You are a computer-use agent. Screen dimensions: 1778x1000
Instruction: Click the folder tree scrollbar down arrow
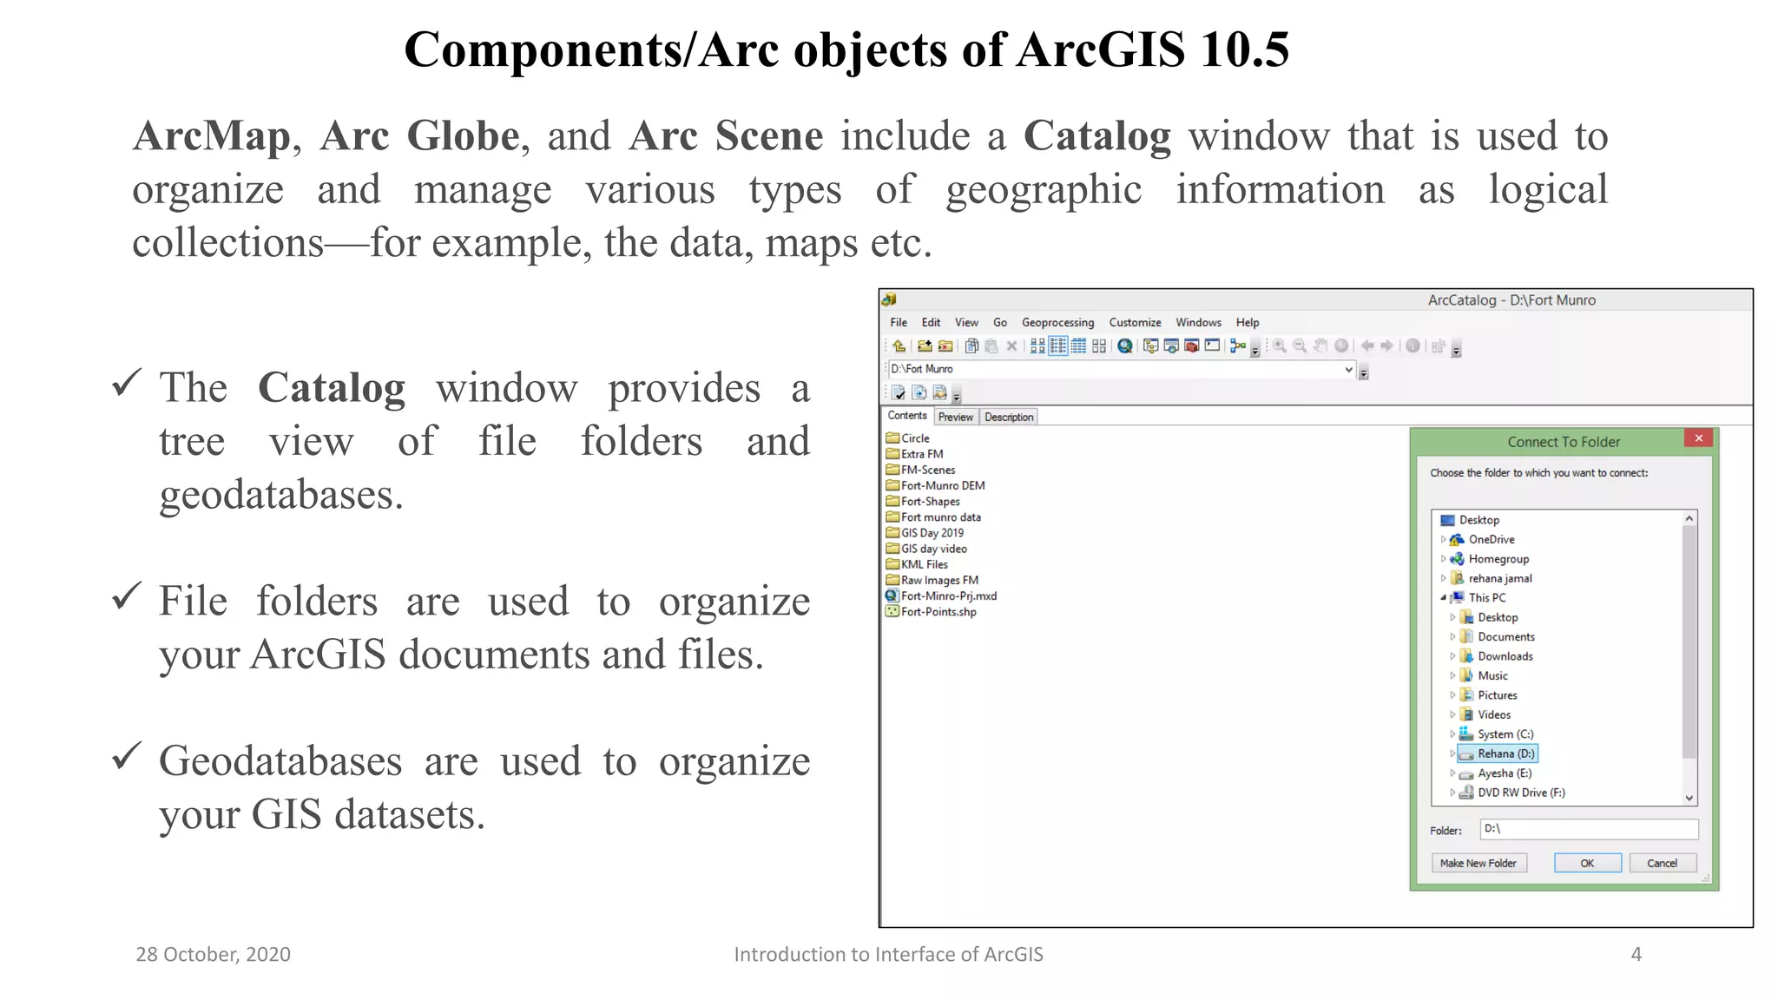(x=1689, y=798)
